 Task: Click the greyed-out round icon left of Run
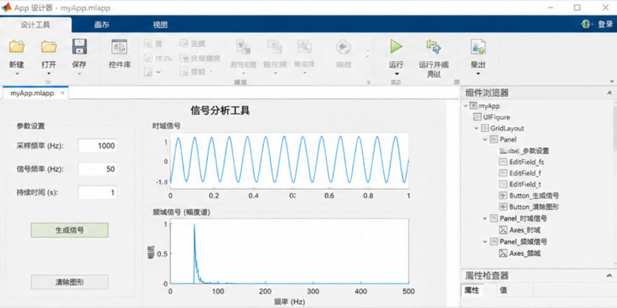(343, 47)
